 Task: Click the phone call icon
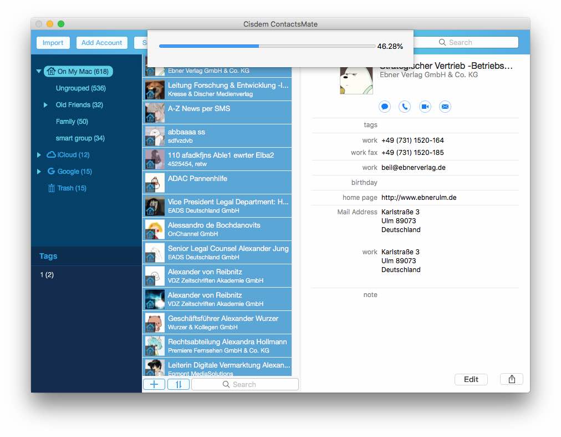405,107
